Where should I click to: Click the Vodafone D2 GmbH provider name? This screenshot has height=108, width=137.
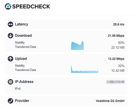pyautogui.click(x=110, y=101)
